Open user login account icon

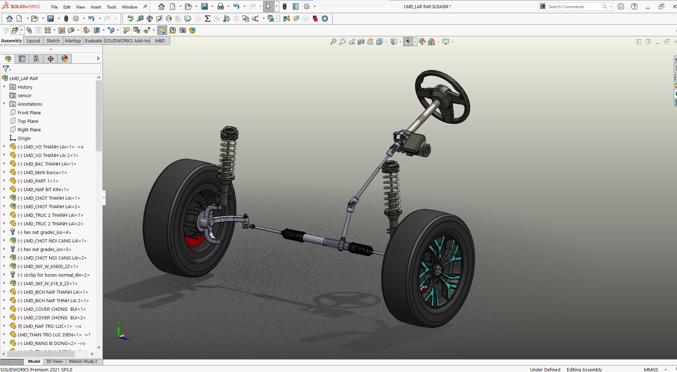coord(621,6)
